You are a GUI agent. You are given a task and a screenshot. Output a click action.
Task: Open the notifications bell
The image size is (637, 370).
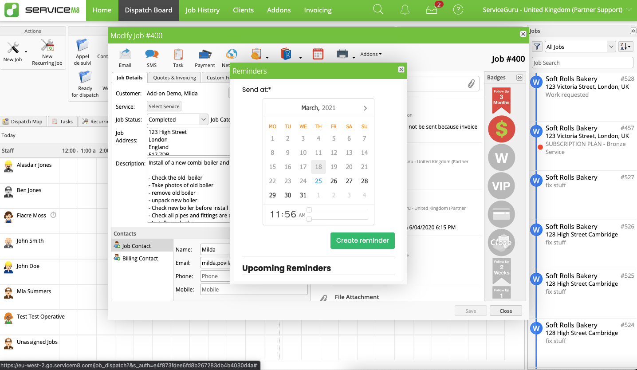[x=405, y=10]
